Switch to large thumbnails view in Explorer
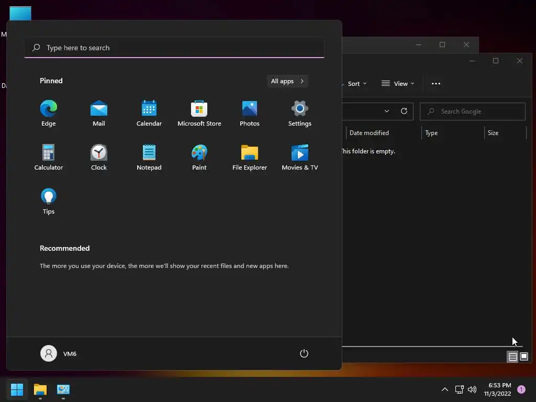 point(524,357)
